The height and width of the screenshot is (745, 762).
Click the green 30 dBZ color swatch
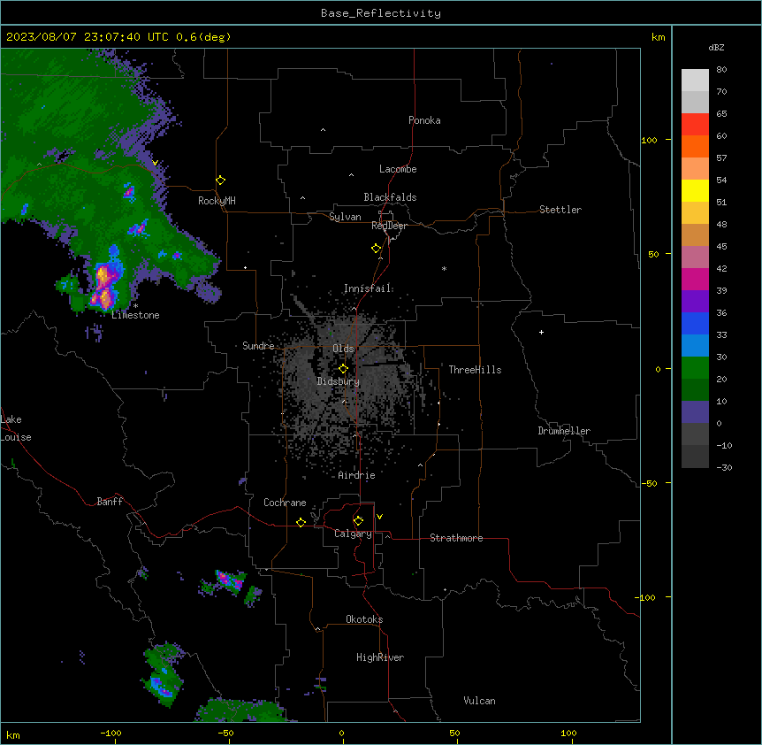695,368
